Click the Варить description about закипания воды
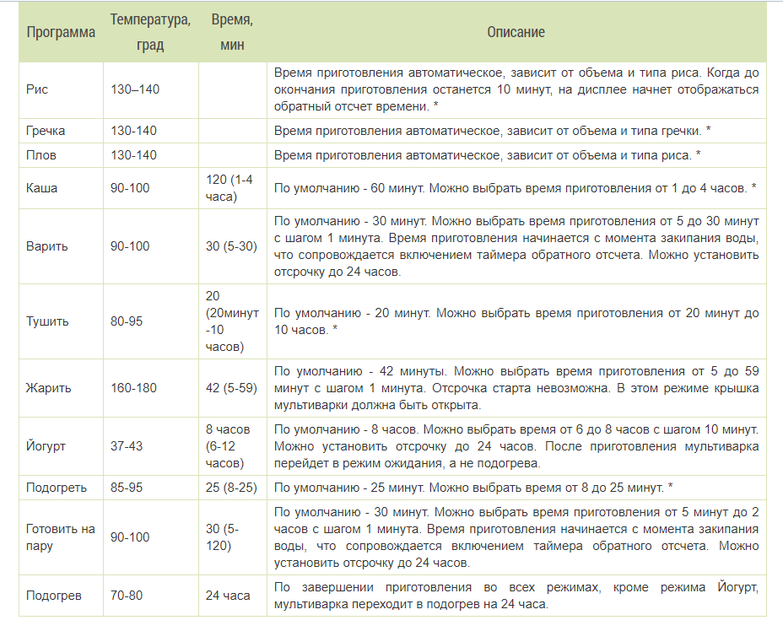The image size is (783, 631). [516, 246]
